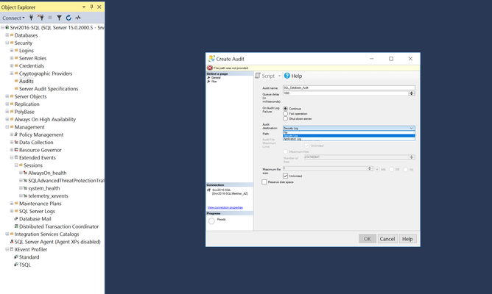
Task: Click the Filter funnel icon in Object Explorer
Action: click(x=59, y=18)
